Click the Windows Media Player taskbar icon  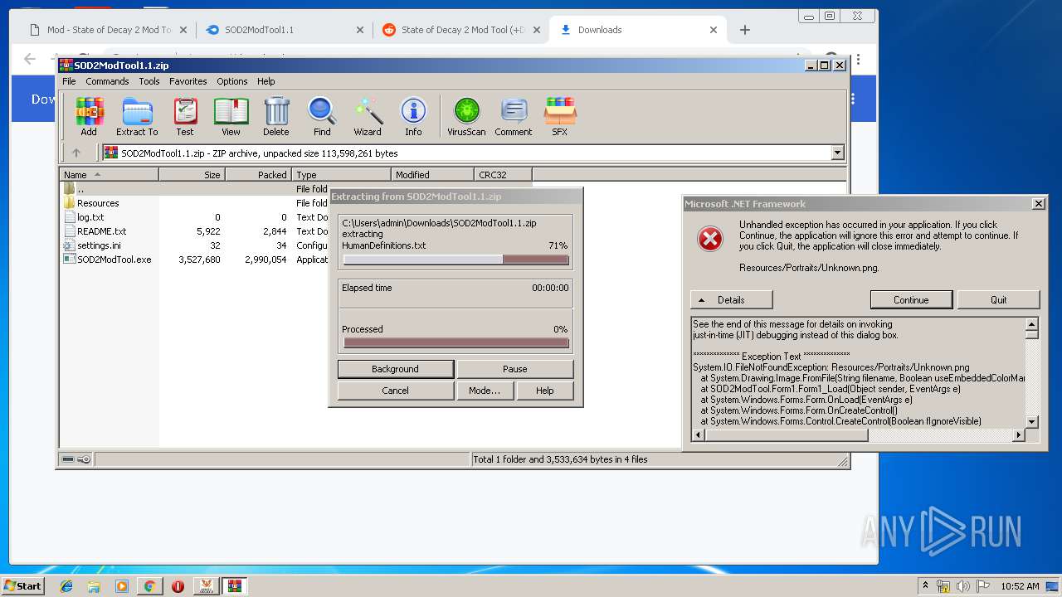pos(122,586)
